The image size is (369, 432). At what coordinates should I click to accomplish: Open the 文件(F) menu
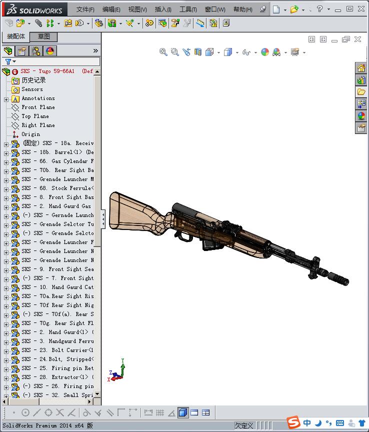[85, 9]
